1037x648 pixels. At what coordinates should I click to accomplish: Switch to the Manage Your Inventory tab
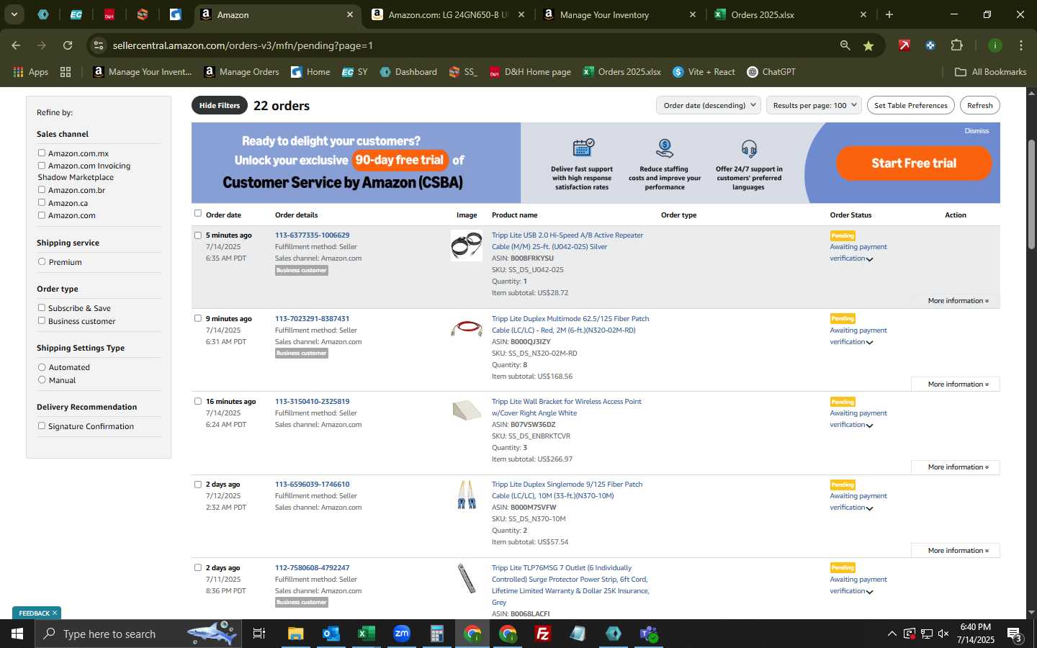coord(618,14)
